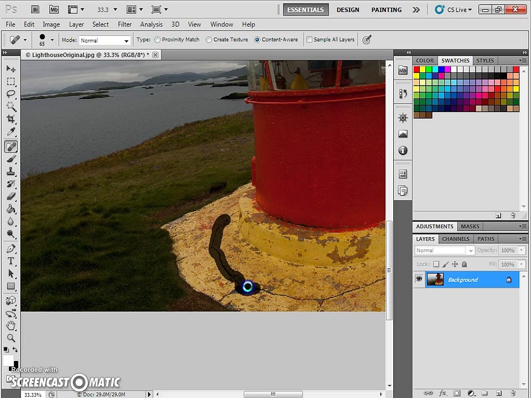531x398 pixels.
Task: Hide the Background layer with eye icon
Action: (419, 279)
